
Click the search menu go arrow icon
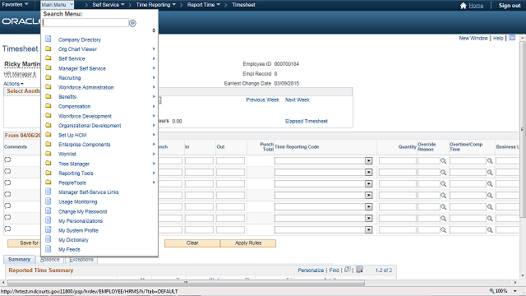tap(132, 23)
